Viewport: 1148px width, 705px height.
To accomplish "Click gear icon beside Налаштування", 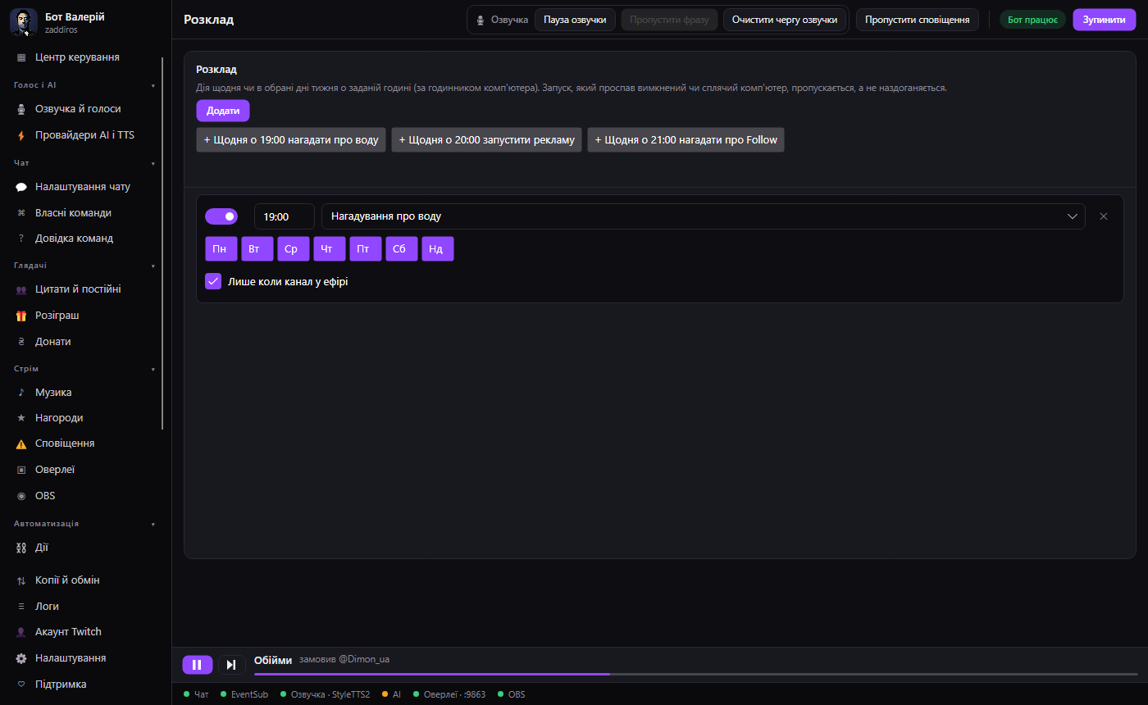I will (x=21, y=658).
